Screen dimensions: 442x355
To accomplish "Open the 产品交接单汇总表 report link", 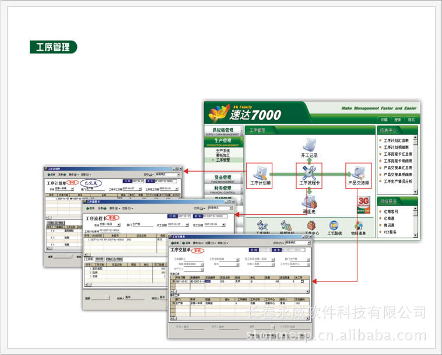I will (398, 168).
